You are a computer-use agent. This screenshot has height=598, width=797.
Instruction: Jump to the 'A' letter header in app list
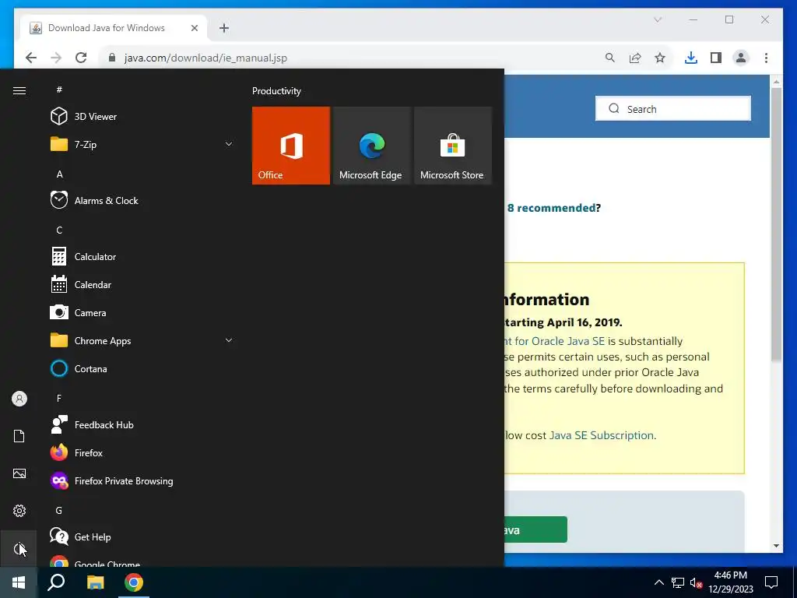[x=59, y=174]
